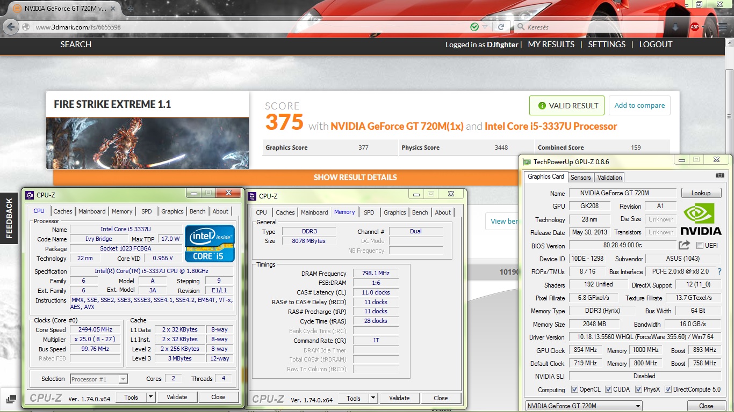Click the globe site identity icon
This screenshot has width=734, height=412.
click(25, 27)
